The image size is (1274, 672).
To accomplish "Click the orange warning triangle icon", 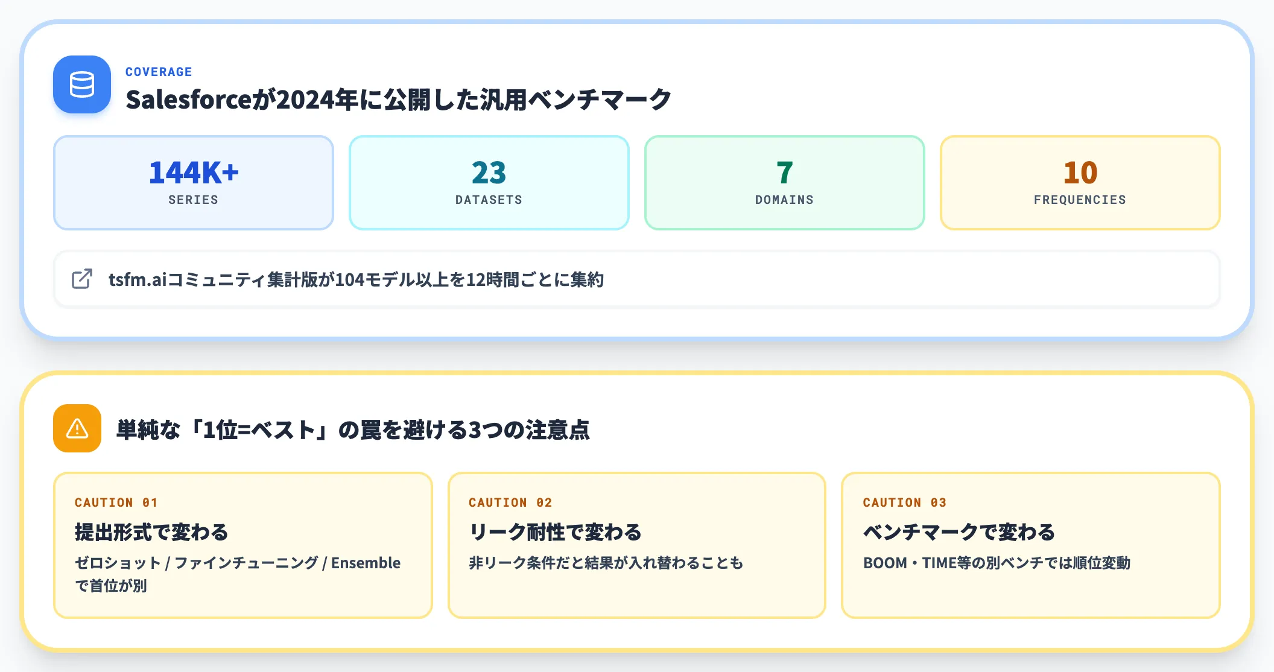I will point(77,428).
